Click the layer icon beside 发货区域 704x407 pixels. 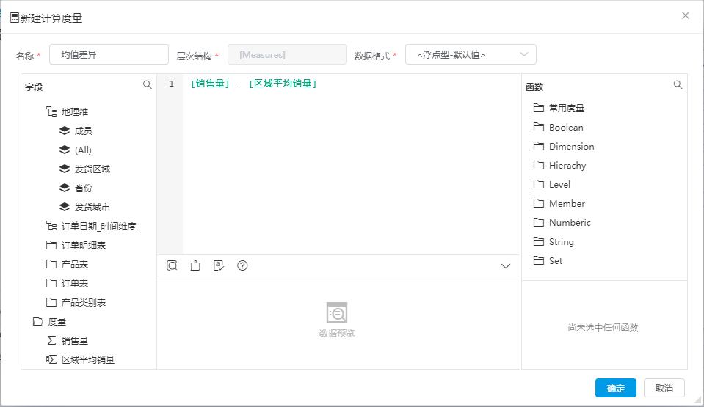click(65, 169)
